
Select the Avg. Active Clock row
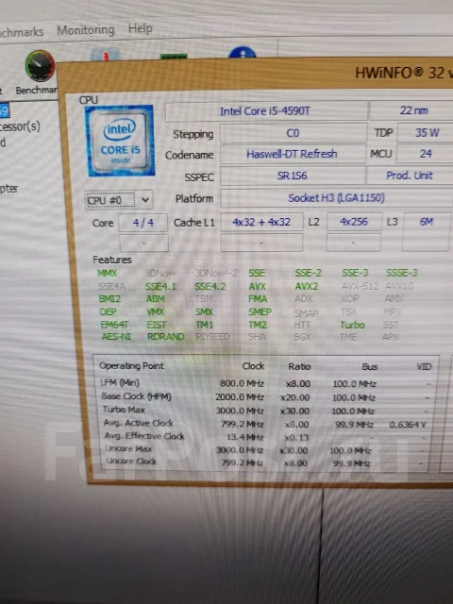265,424
